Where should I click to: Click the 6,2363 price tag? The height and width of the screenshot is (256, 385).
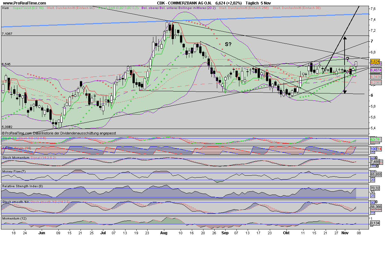coord(376,83)
